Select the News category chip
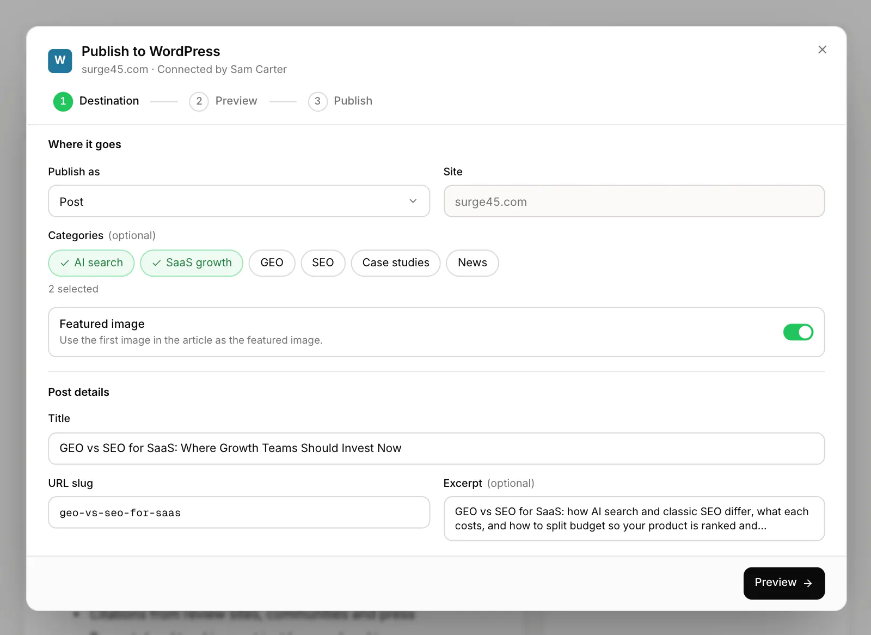 pyautogui.click(x=472, y=263)
